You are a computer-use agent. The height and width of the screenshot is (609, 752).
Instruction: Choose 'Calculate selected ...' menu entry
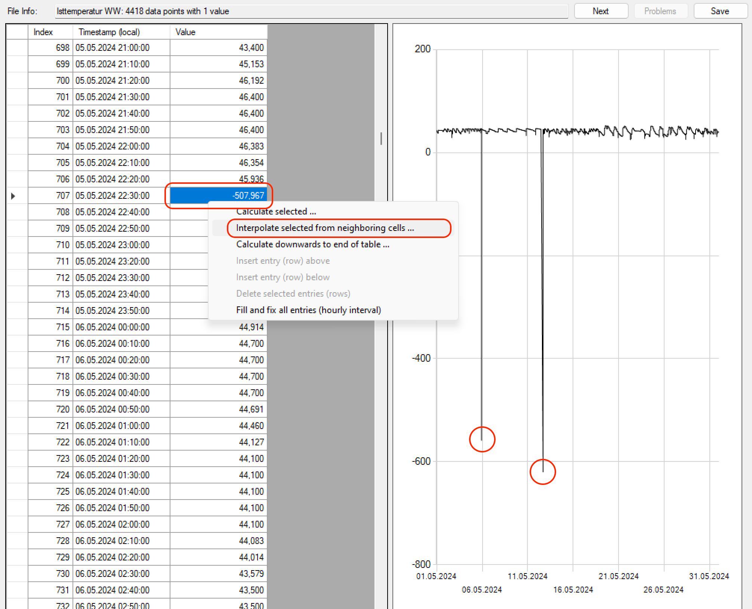click(276, 211)
